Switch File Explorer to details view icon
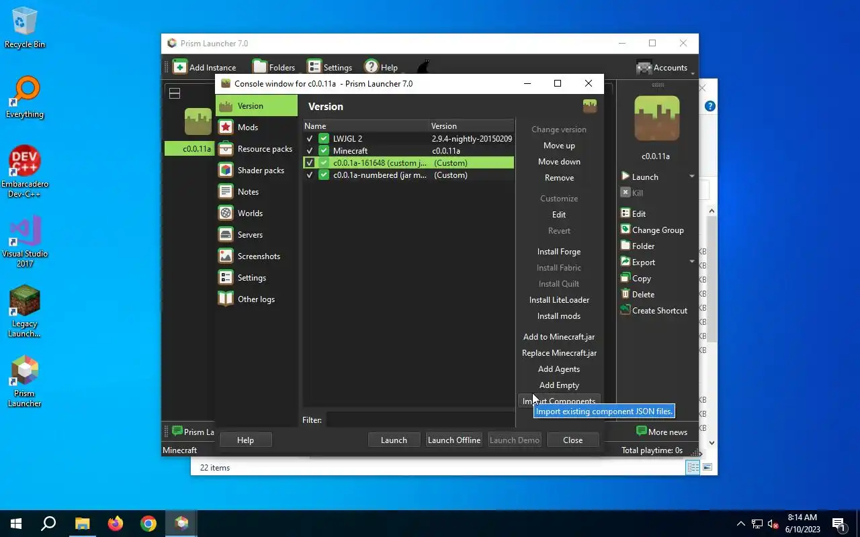The image size is (860, 537). pos(693,467)
